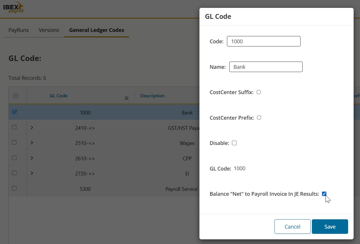This screenshot has width=360, height=244.
Task: Enable the Disable checkbox
Action: (x=234, y=143)
